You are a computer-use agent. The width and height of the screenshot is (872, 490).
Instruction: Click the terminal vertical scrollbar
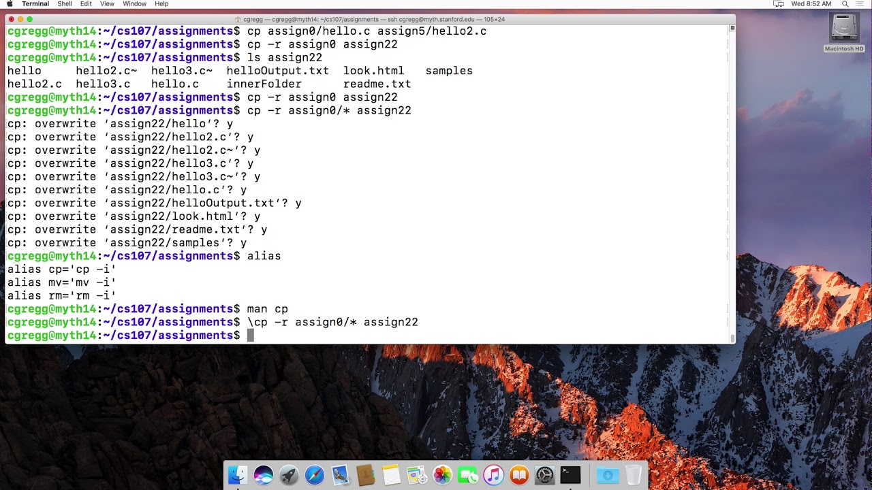(732, 184)
